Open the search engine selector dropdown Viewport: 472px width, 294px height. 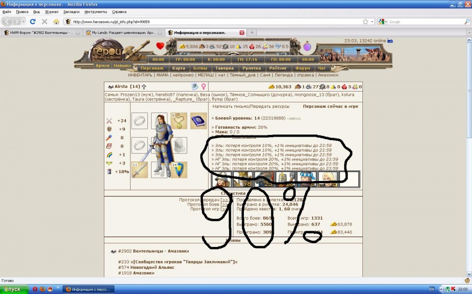click(x=383, y=21)
